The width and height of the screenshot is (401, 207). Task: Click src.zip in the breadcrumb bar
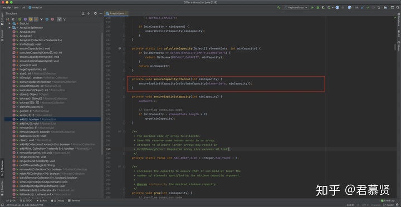tap(6, 8)
